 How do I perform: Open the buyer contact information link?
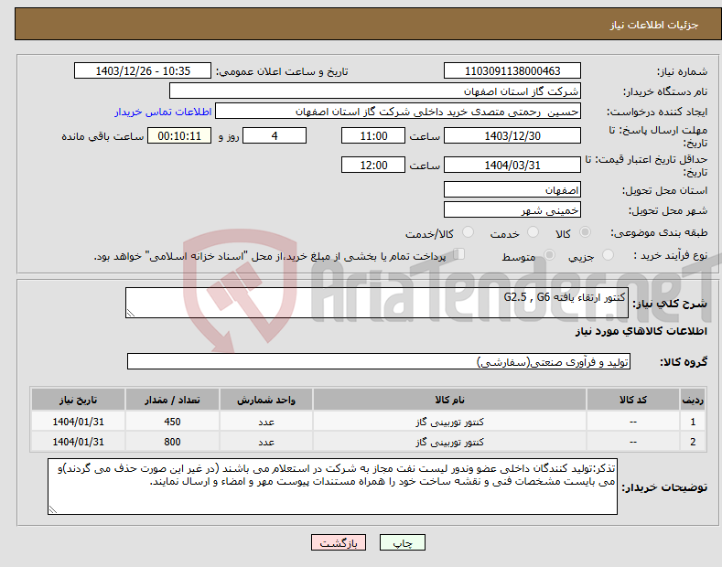(163, 112)
